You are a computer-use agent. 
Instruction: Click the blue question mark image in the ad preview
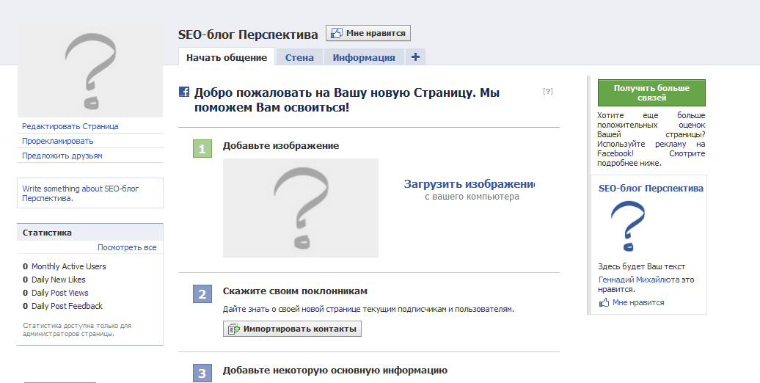coord(628,227)
